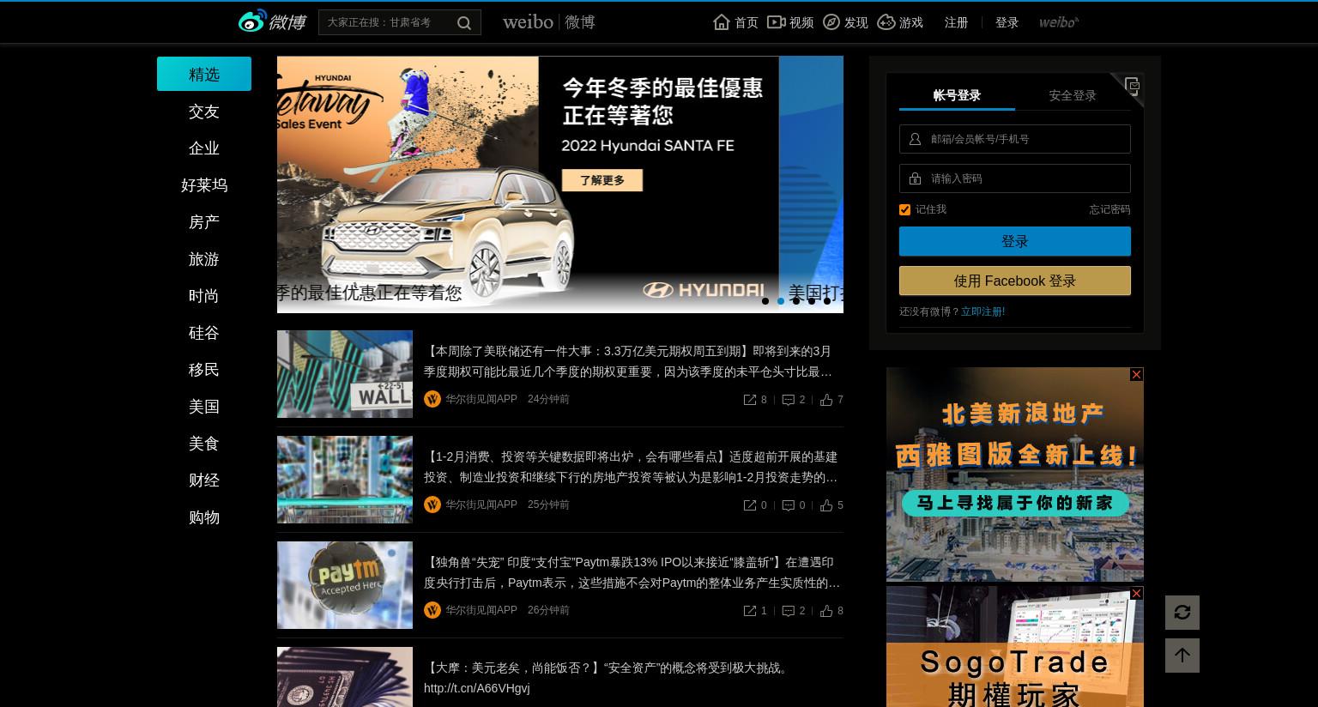Click 使用 Facebook 登录 button
1318x707 pixels.
tap(1015, 281)
